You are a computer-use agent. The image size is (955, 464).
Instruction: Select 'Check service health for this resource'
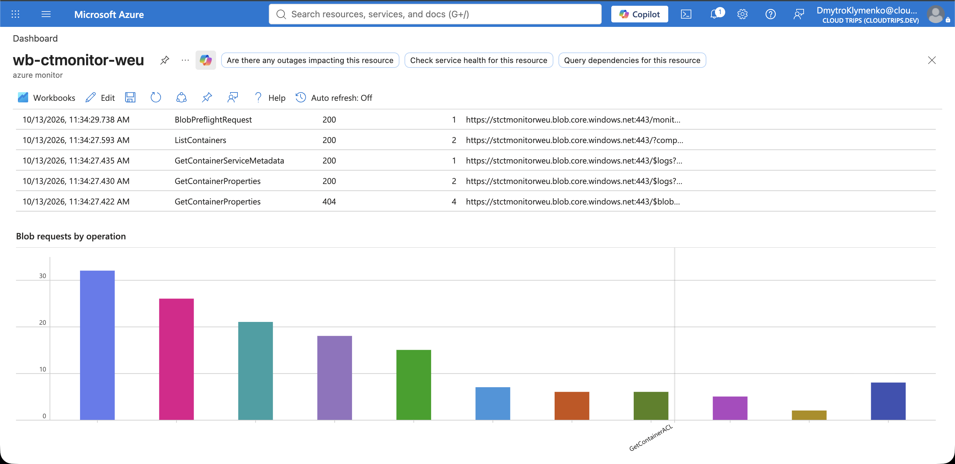(478, 60)
